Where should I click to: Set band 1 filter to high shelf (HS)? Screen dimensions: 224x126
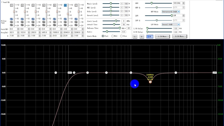[x=11, y=25]
